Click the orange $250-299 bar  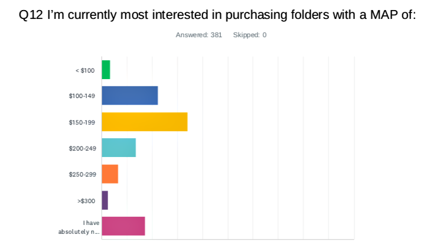(x=110, y=174)
